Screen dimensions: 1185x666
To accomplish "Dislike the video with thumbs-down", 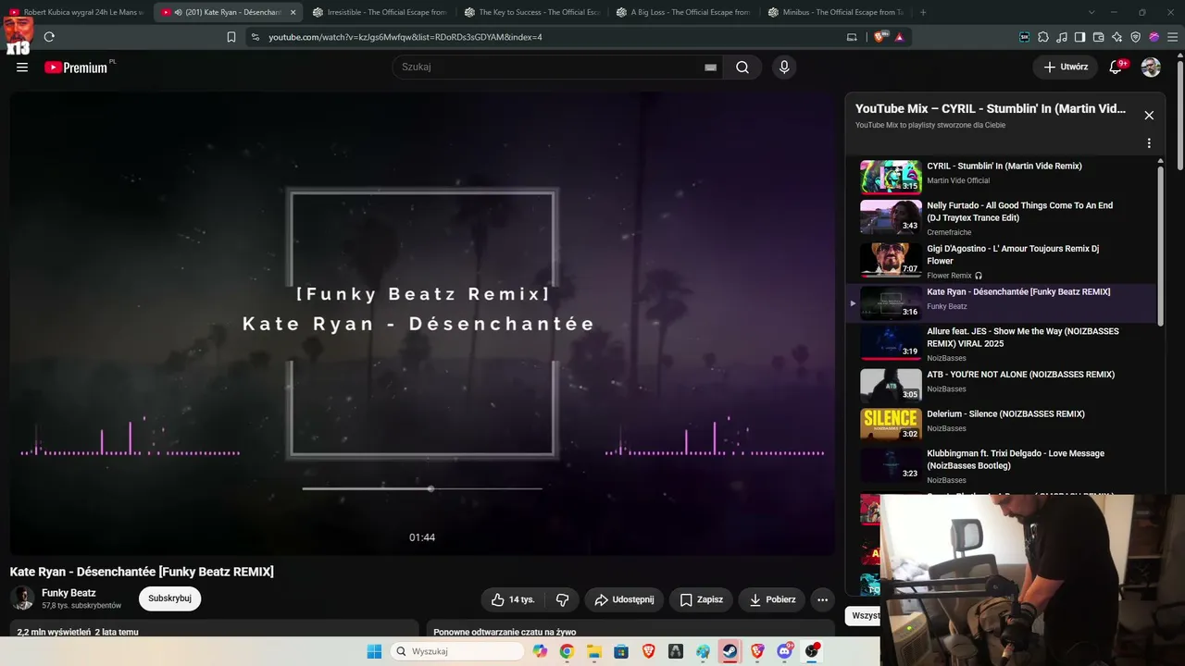I will pos(562,599).
